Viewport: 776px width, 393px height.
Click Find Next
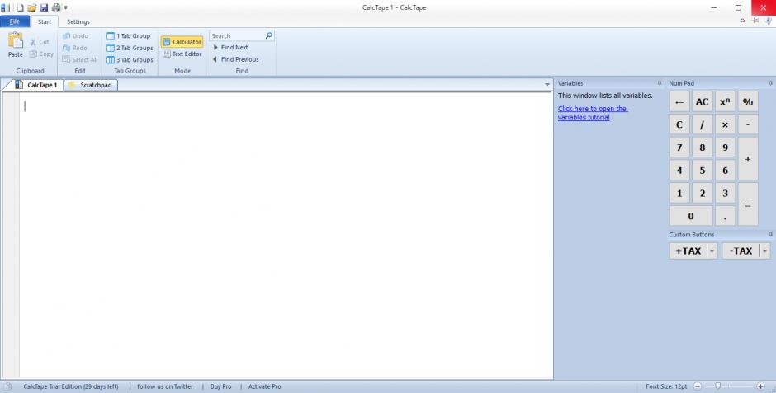(x=230, y=48)
